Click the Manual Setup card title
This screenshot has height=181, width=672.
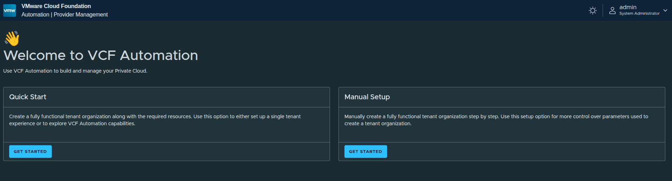[367, 97]
